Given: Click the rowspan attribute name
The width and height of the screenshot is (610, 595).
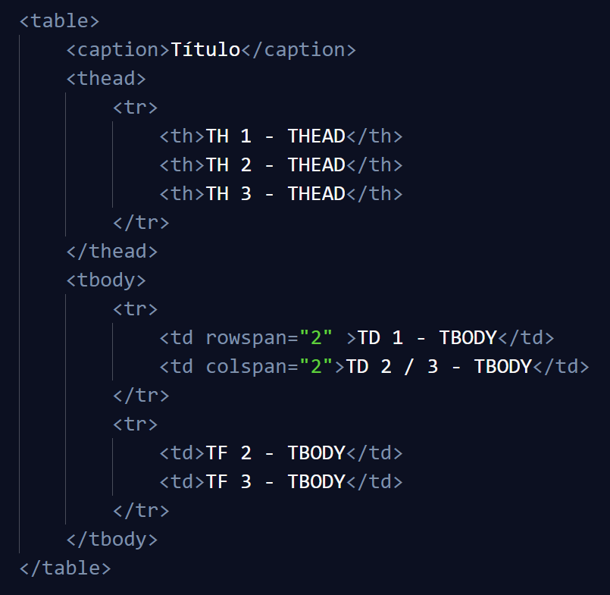Looking at the screenshot, I should pos(246,338).
